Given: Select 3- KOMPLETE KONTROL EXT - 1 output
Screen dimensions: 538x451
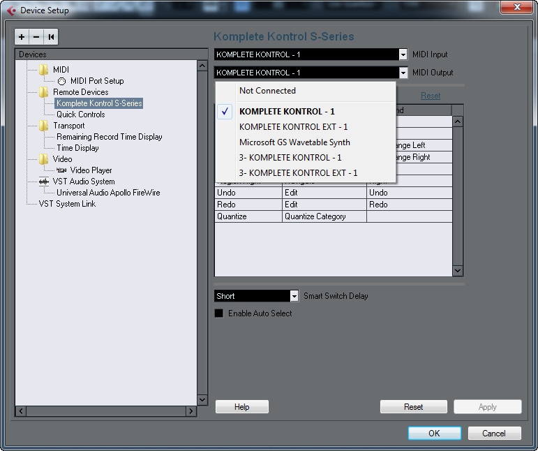Looking at the screenshot, I should [x=298, y=173].
